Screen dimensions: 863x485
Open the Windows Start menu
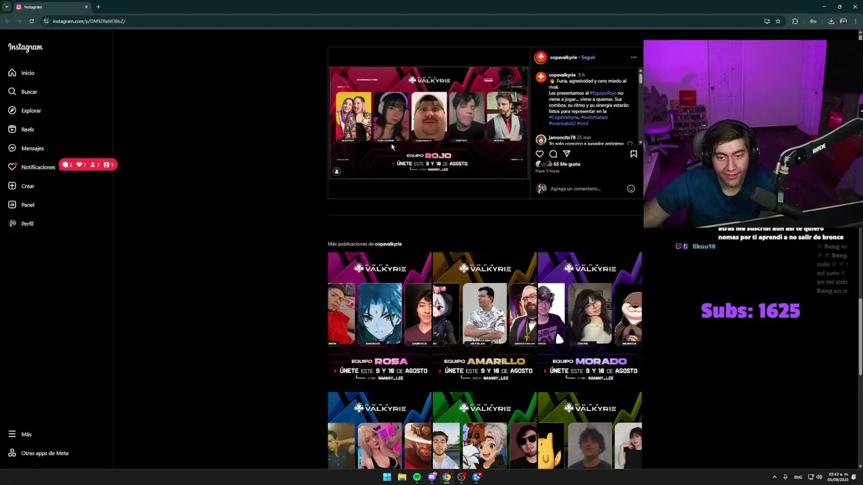(x=387, y=477)
